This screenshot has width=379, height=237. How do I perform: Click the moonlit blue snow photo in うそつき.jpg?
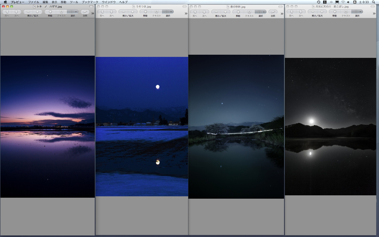(x=142, y=126)
